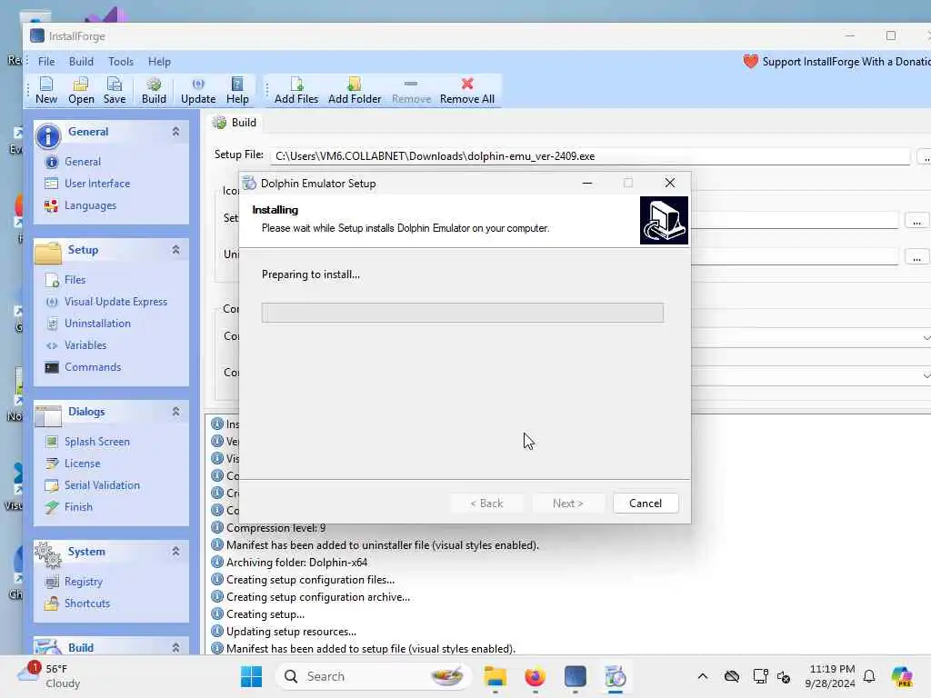Open the File menu

pos(46,62)
